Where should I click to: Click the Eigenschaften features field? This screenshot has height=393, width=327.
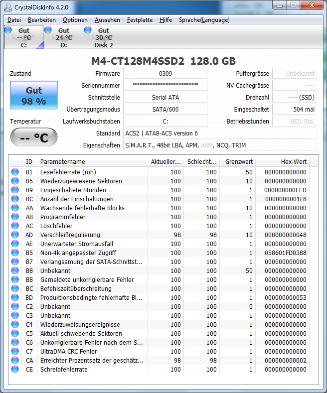(220, 145)
